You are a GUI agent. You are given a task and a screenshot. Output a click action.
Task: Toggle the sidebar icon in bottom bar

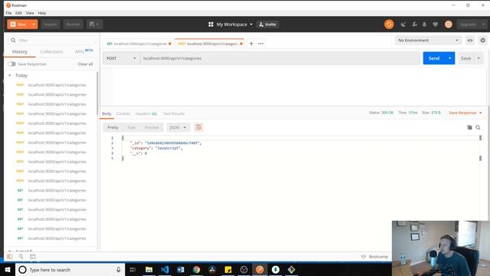[x=10, y=257]
